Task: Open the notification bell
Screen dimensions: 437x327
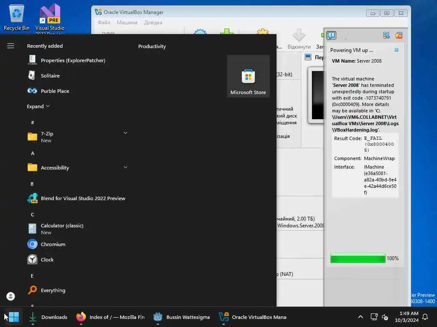Action: (x=425, y=317)
